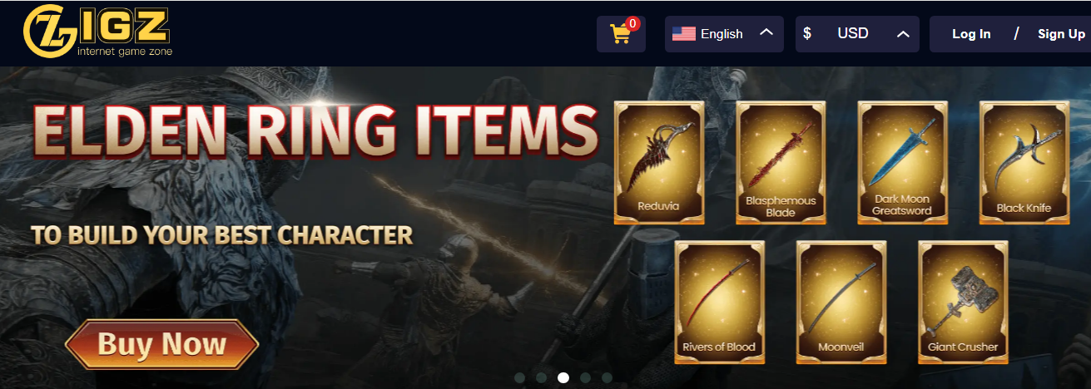Expand the USD currency dropdown
This screenshot has width=1091, height=389.
pos(857,34)
